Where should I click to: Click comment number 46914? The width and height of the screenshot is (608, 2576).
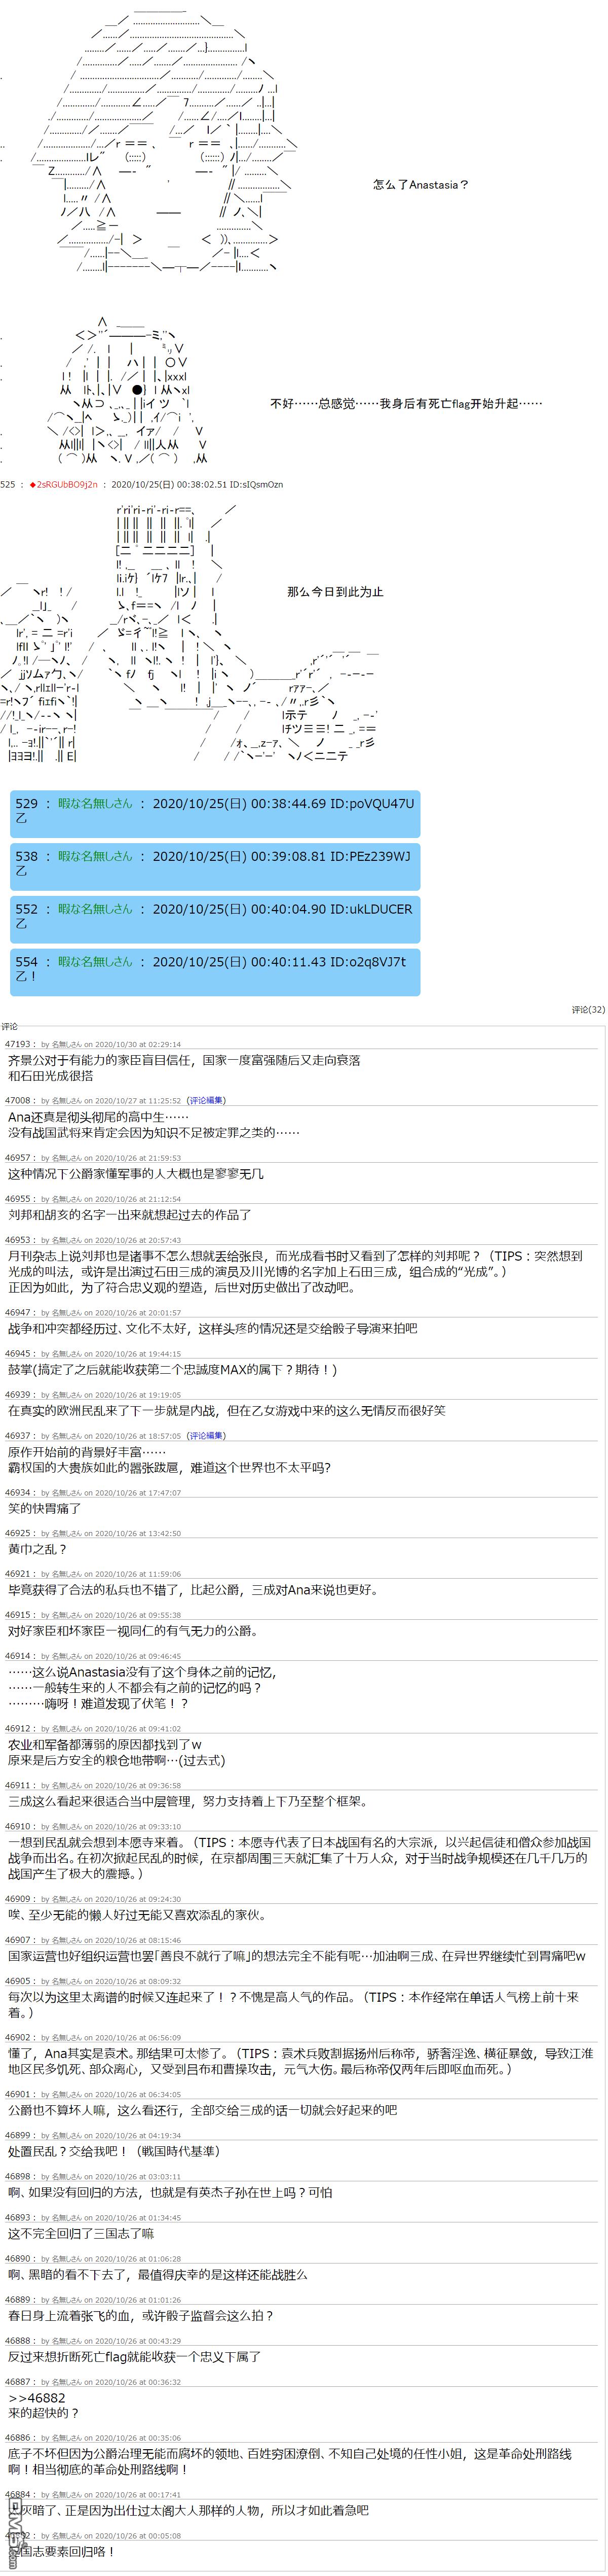(x=18, y=1656)
